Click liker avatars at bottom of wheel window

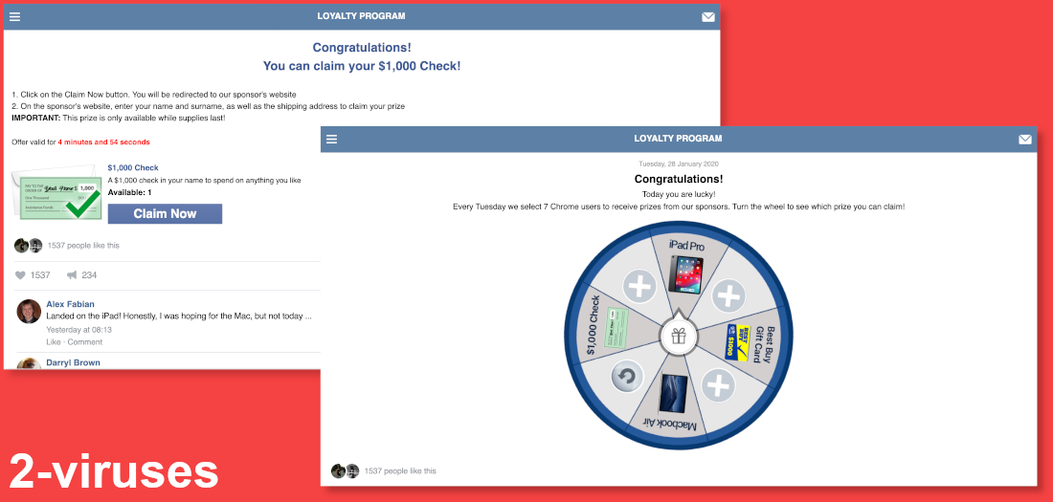pyautogui.click(x=346, y=471)
